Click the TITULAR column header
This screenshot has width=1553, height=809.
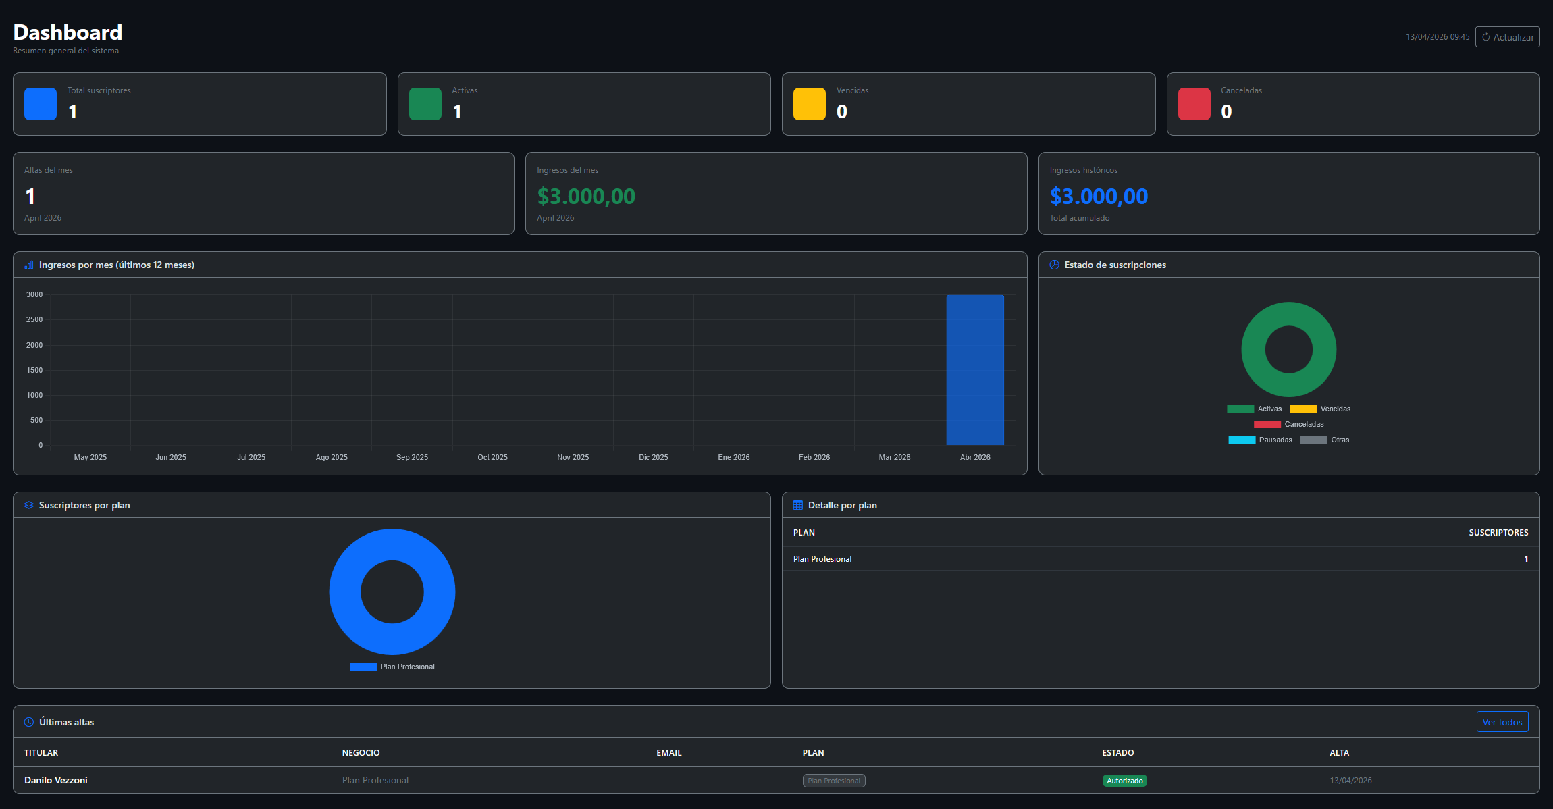[41, 752]
